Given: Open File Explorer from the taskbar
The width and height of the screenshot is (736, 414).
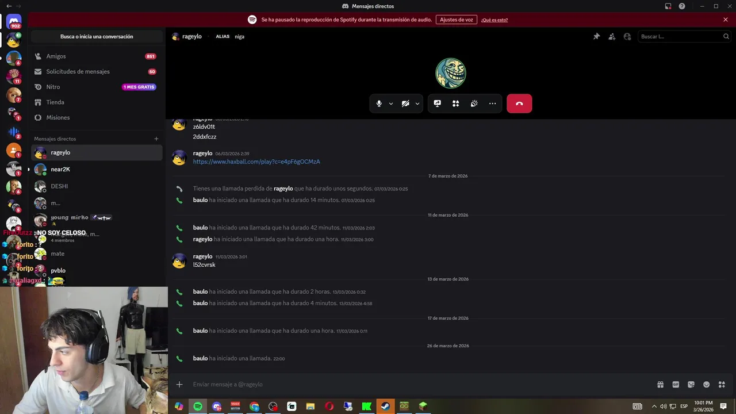Looking at the screenshot, I should pyautogui.click(x=310, y=407).
